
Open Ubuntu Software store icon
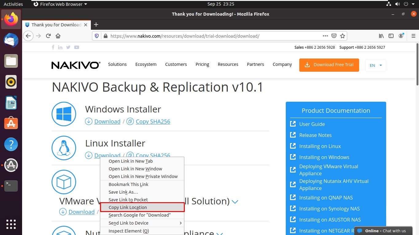tap(11, 123)
